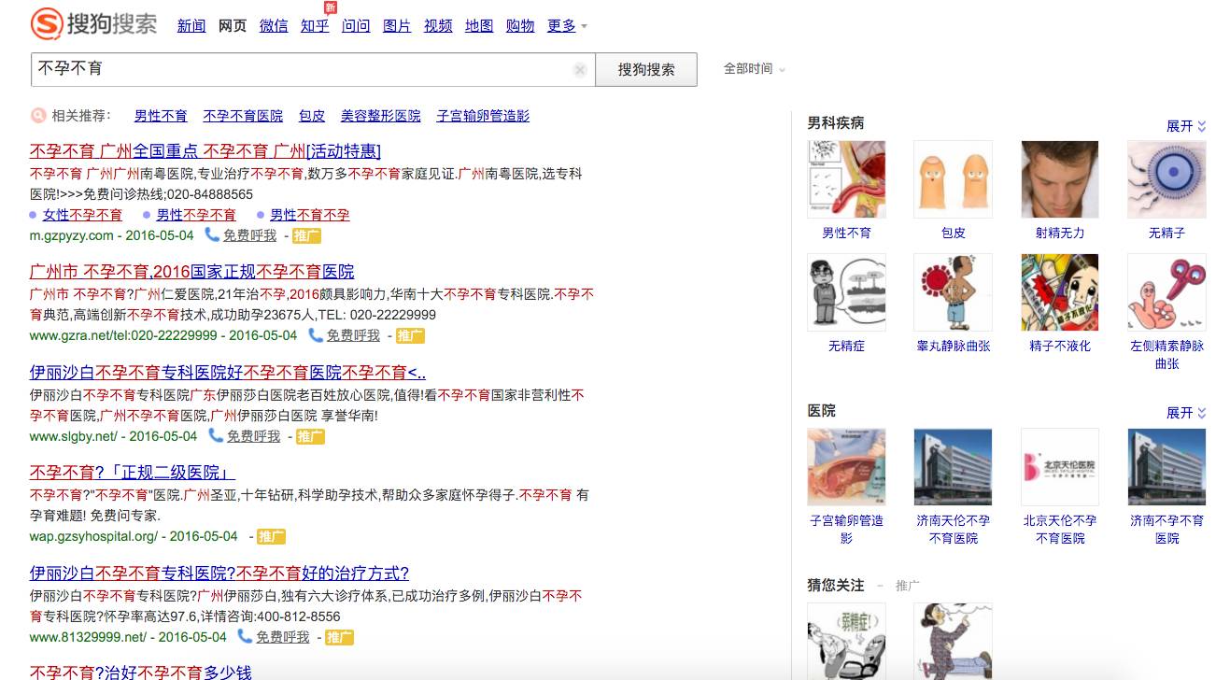The width and height of the screenshot is (1230, 680).
Task: Switch to the 购物 tab
Action: pyautogui.click(x=520, y=26)
